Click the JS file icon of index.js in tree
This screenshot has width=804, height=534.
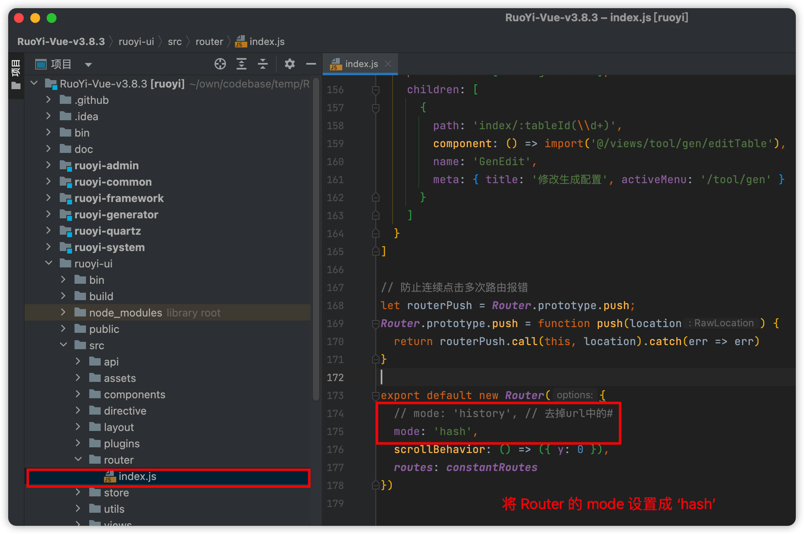109,476
